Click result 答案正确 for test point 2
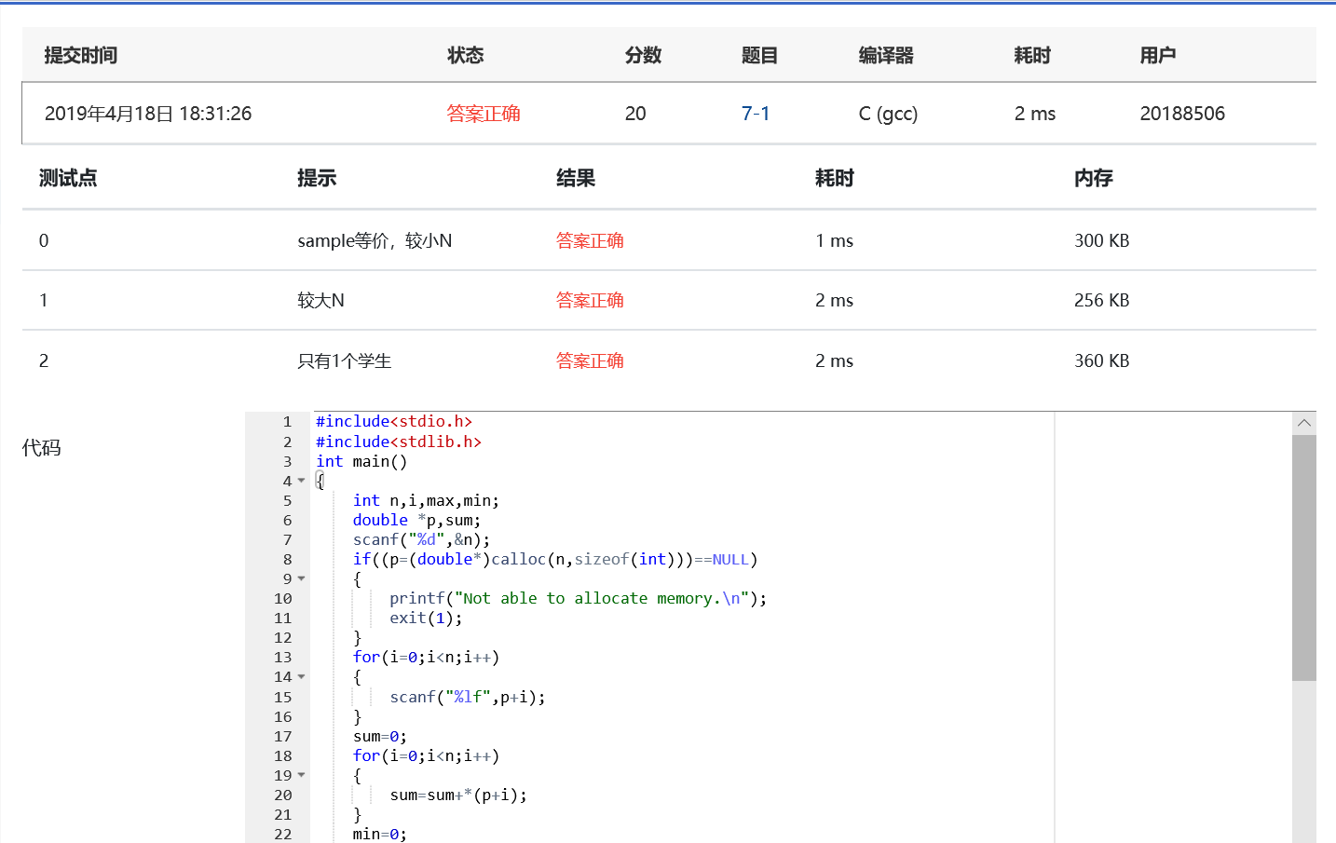 coord(590,360)
